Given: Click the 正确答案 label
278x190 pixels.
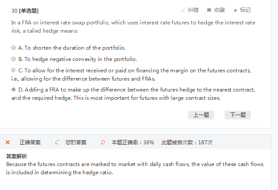Looking at the screenshot, I should click(x=30, y=142).
